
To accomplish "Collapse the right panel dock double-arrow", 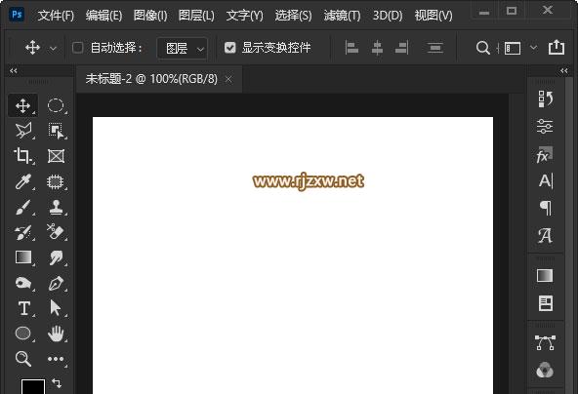I will click(x=564, y=70).
